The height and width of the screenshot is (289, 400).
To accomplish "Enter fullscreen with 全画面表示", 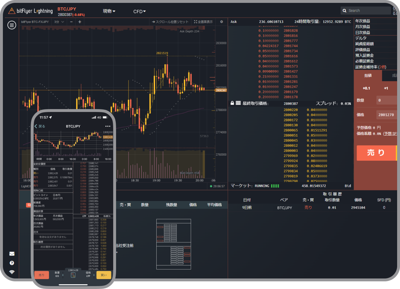I will pos(203,22).
